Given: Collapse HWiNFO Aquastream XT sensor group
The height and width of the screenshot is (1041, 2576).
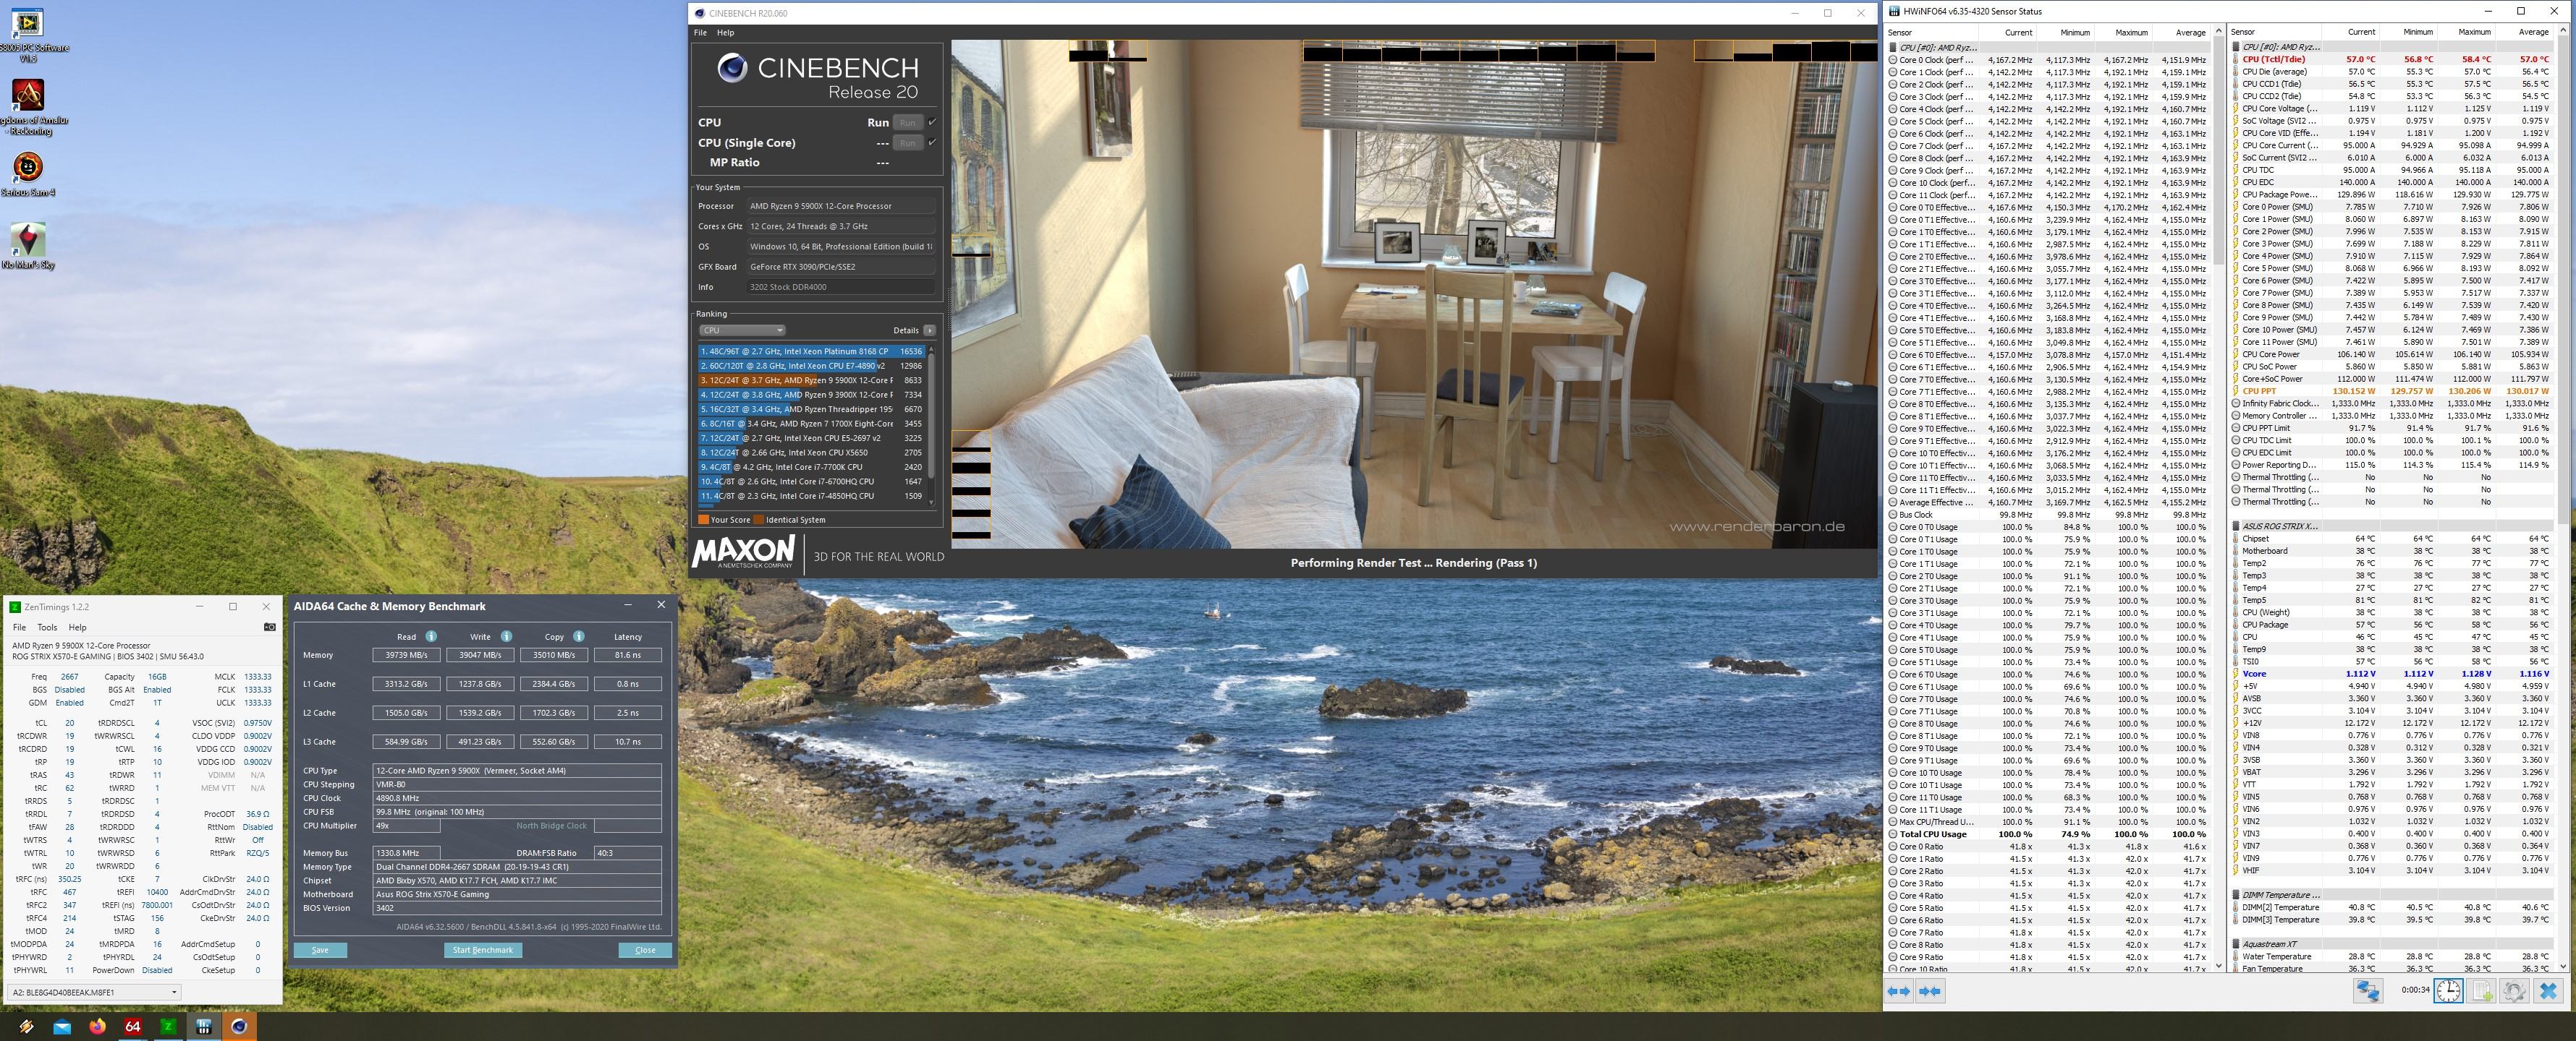Looking at the screenshot, I should [2236, 944].
